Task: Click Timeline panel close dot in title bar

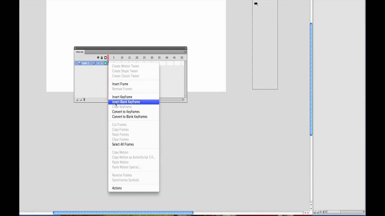Action: click(75, 48)
